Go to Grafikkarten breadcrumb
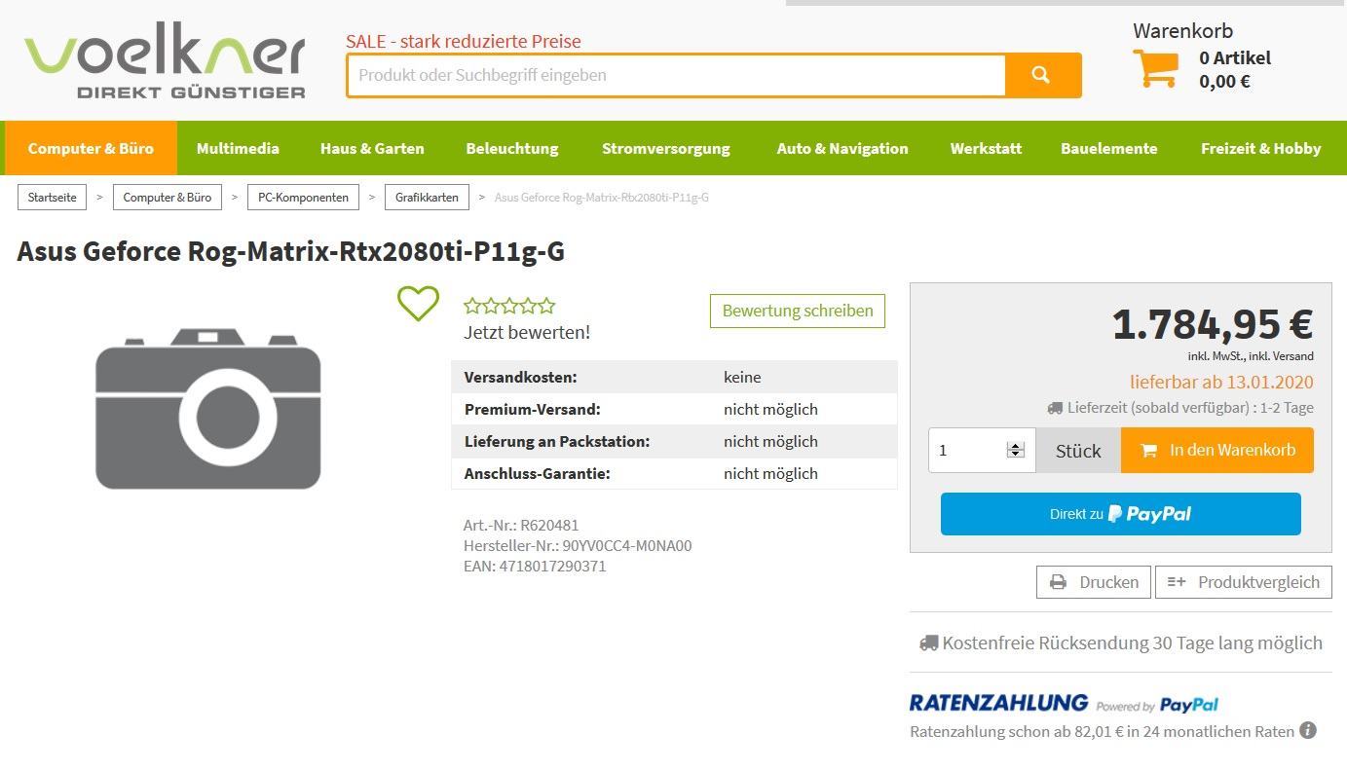 tap(427, 198)
